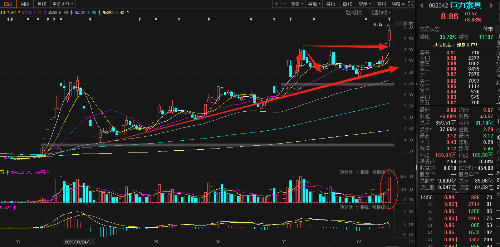Click 换指标 in the volume panel
Viewport: 500px width, 247px height.
[x=379, y=173]
